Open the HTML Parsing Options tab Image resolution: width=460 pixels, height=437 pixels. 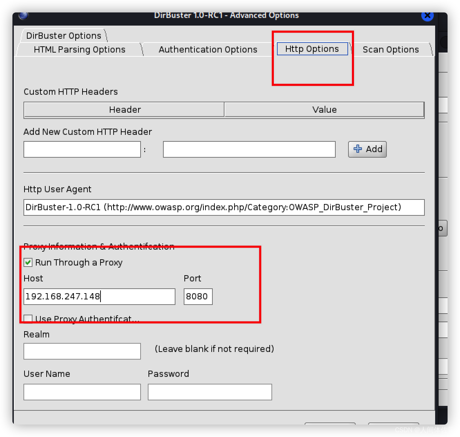tap(80, 49)
